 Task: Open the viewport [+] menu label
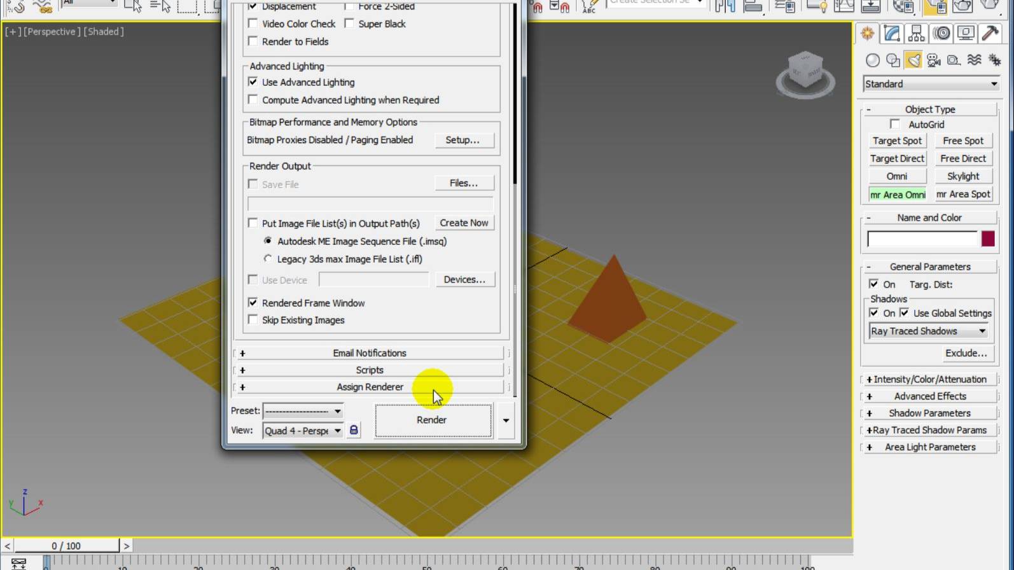click(13, 32)
